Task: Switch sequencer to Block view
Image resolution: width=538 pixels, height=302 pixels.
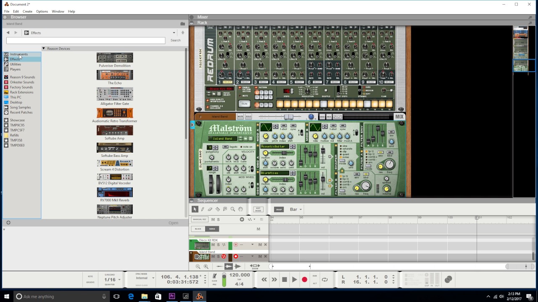Action: (x=198, y=229)
